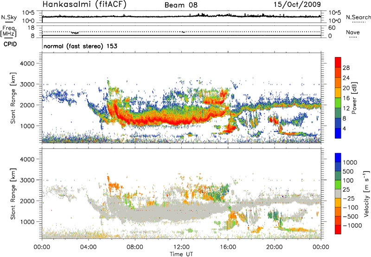Click the 500 label on velocity colorbar
This screenshot has height=257, width=371.
point(349,172)
